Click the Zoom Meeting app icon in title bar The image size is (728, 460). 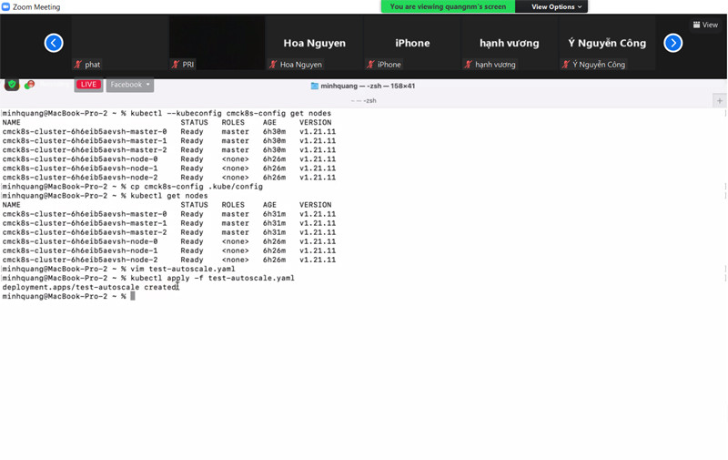coord(6,7)
